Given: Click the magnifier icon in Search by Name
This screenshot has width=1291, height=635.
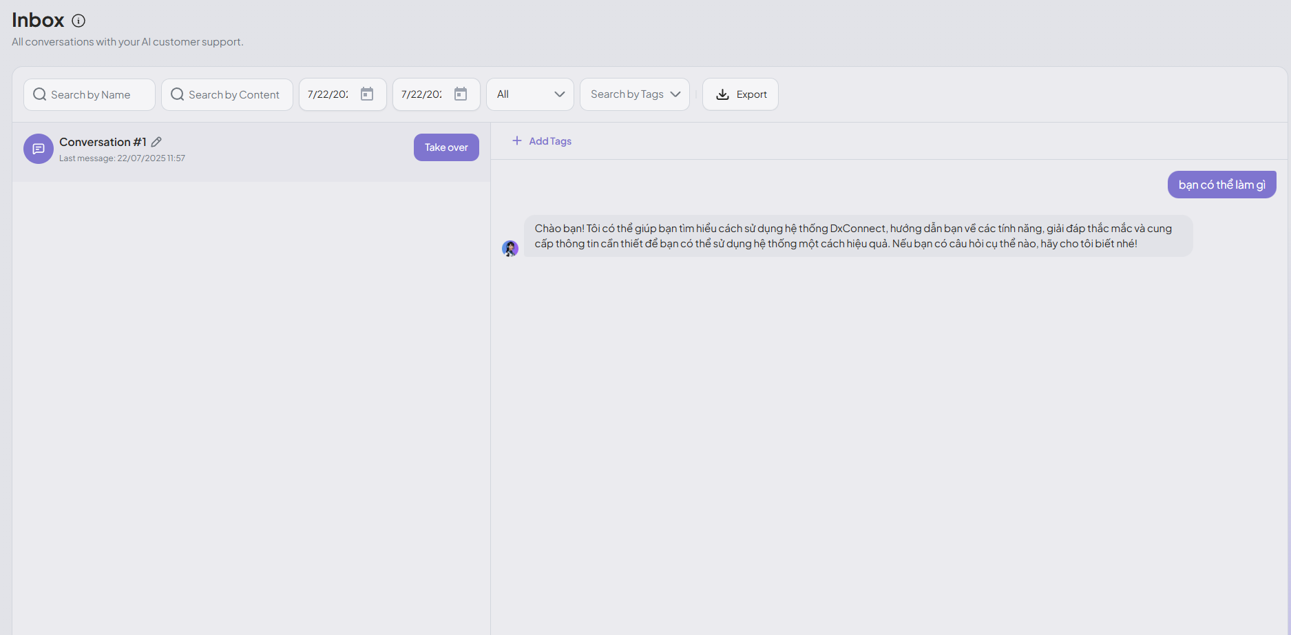Looking at the screenshot, I should pyautogui.click(x=40, y=94).
